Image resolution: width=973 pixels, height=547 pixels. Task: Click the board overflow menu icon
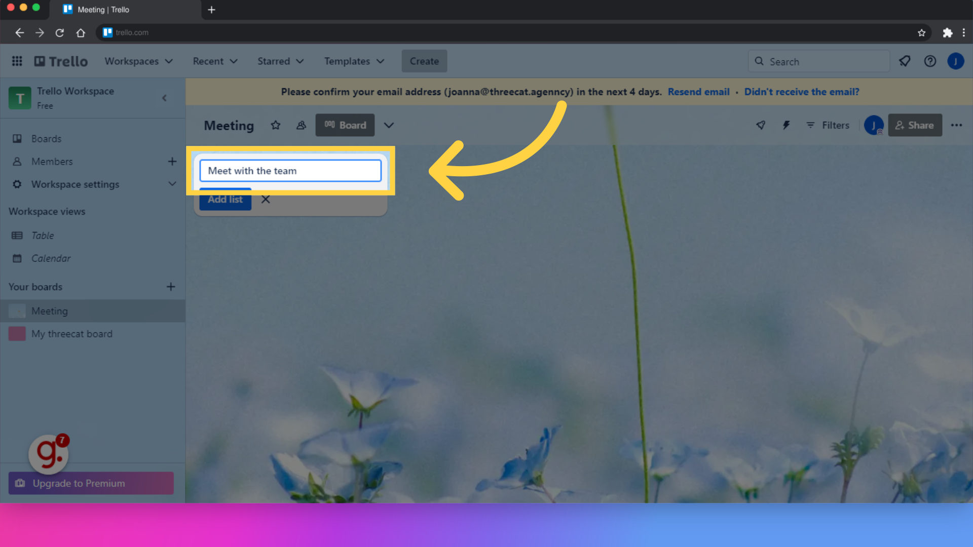[957, 125]
